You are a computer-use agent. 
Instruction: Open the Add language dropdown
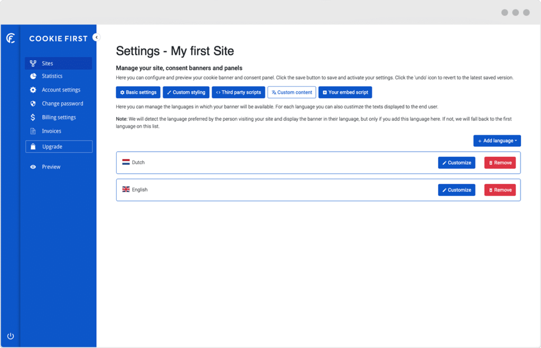point(497,140)
